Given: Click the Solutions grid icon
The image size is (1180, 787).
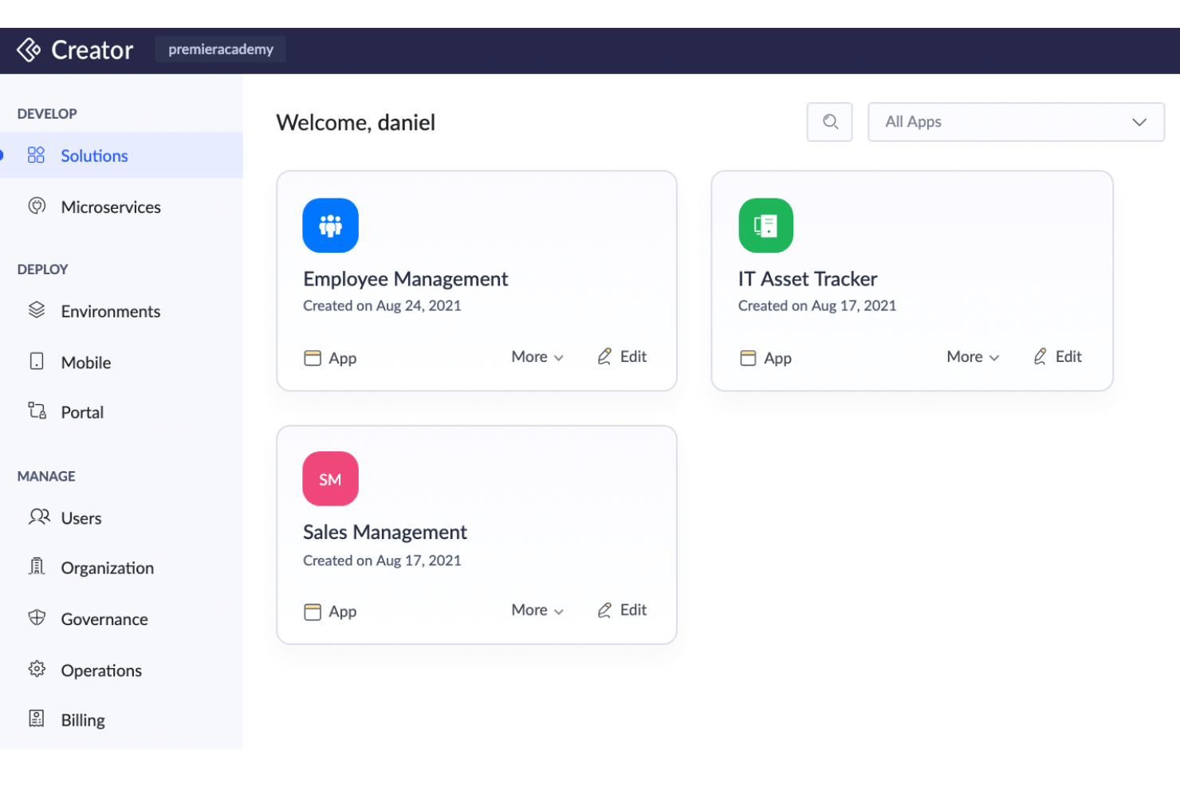Looking at the screenshot, I should 36,155.
